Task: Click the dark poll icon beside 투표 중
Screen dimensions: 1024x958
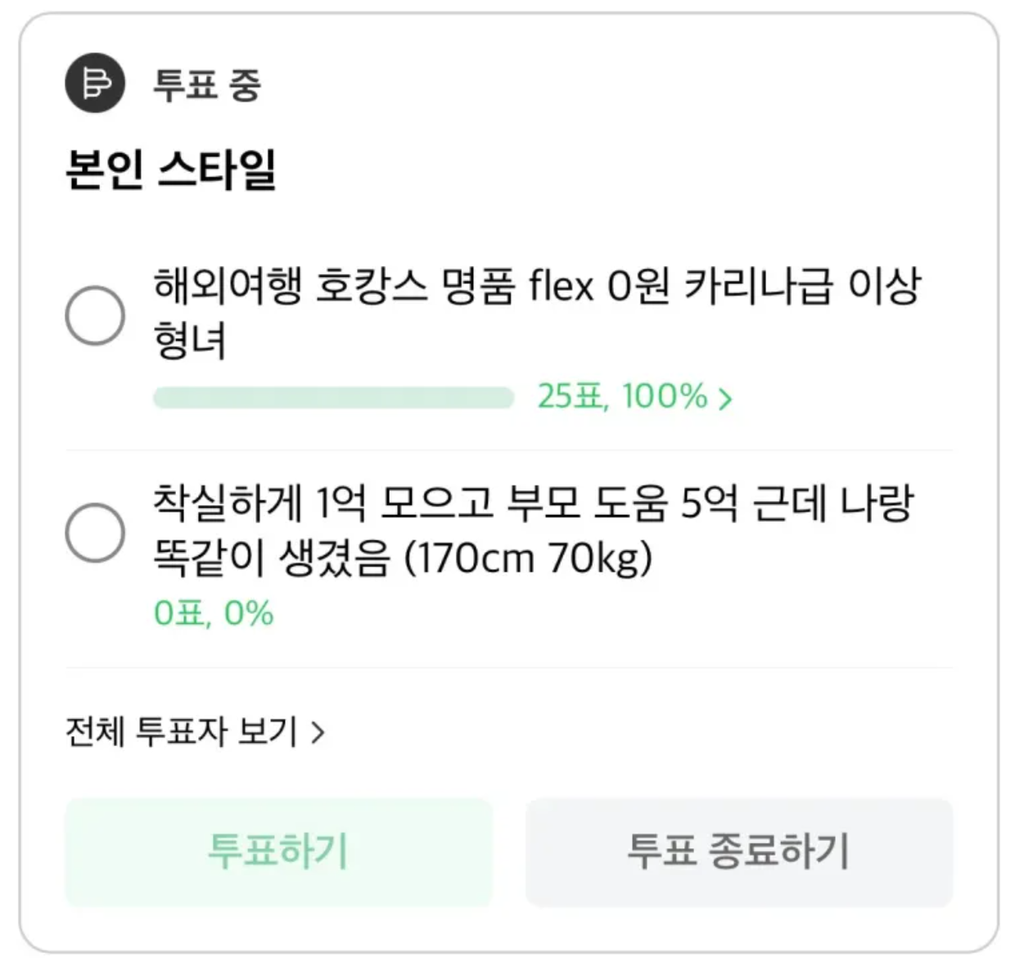Action: coord(95,84)
